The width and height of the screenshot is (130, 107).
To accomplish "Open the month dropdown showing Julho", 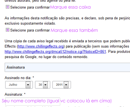I will pyautogui.click(x=19, y=85).
